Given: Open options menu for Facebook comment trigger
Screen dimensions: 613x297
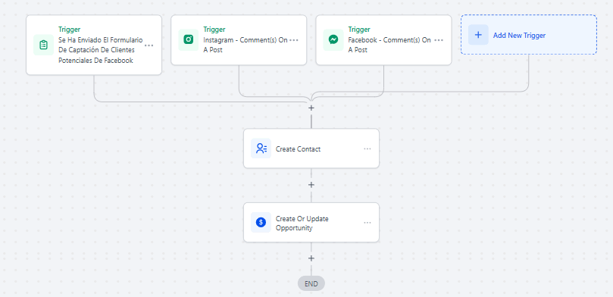Looking at the screenshot, I should 439,40.
